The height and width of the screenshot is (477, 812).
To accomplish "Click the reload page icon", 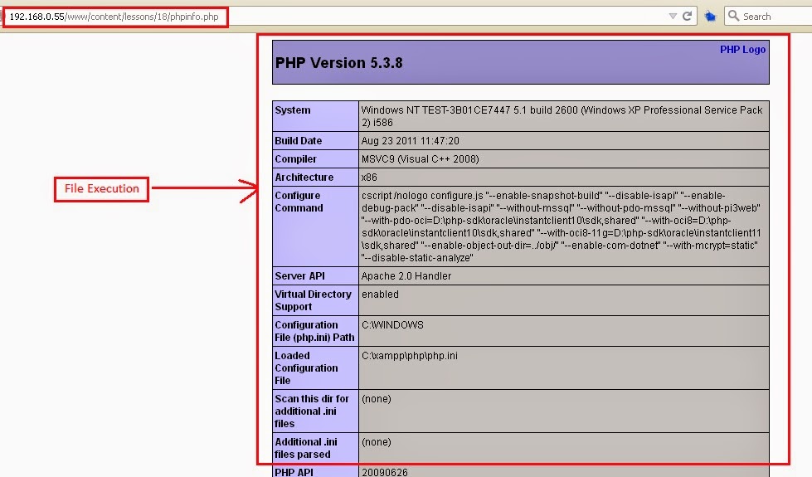I will coord(688,16).
